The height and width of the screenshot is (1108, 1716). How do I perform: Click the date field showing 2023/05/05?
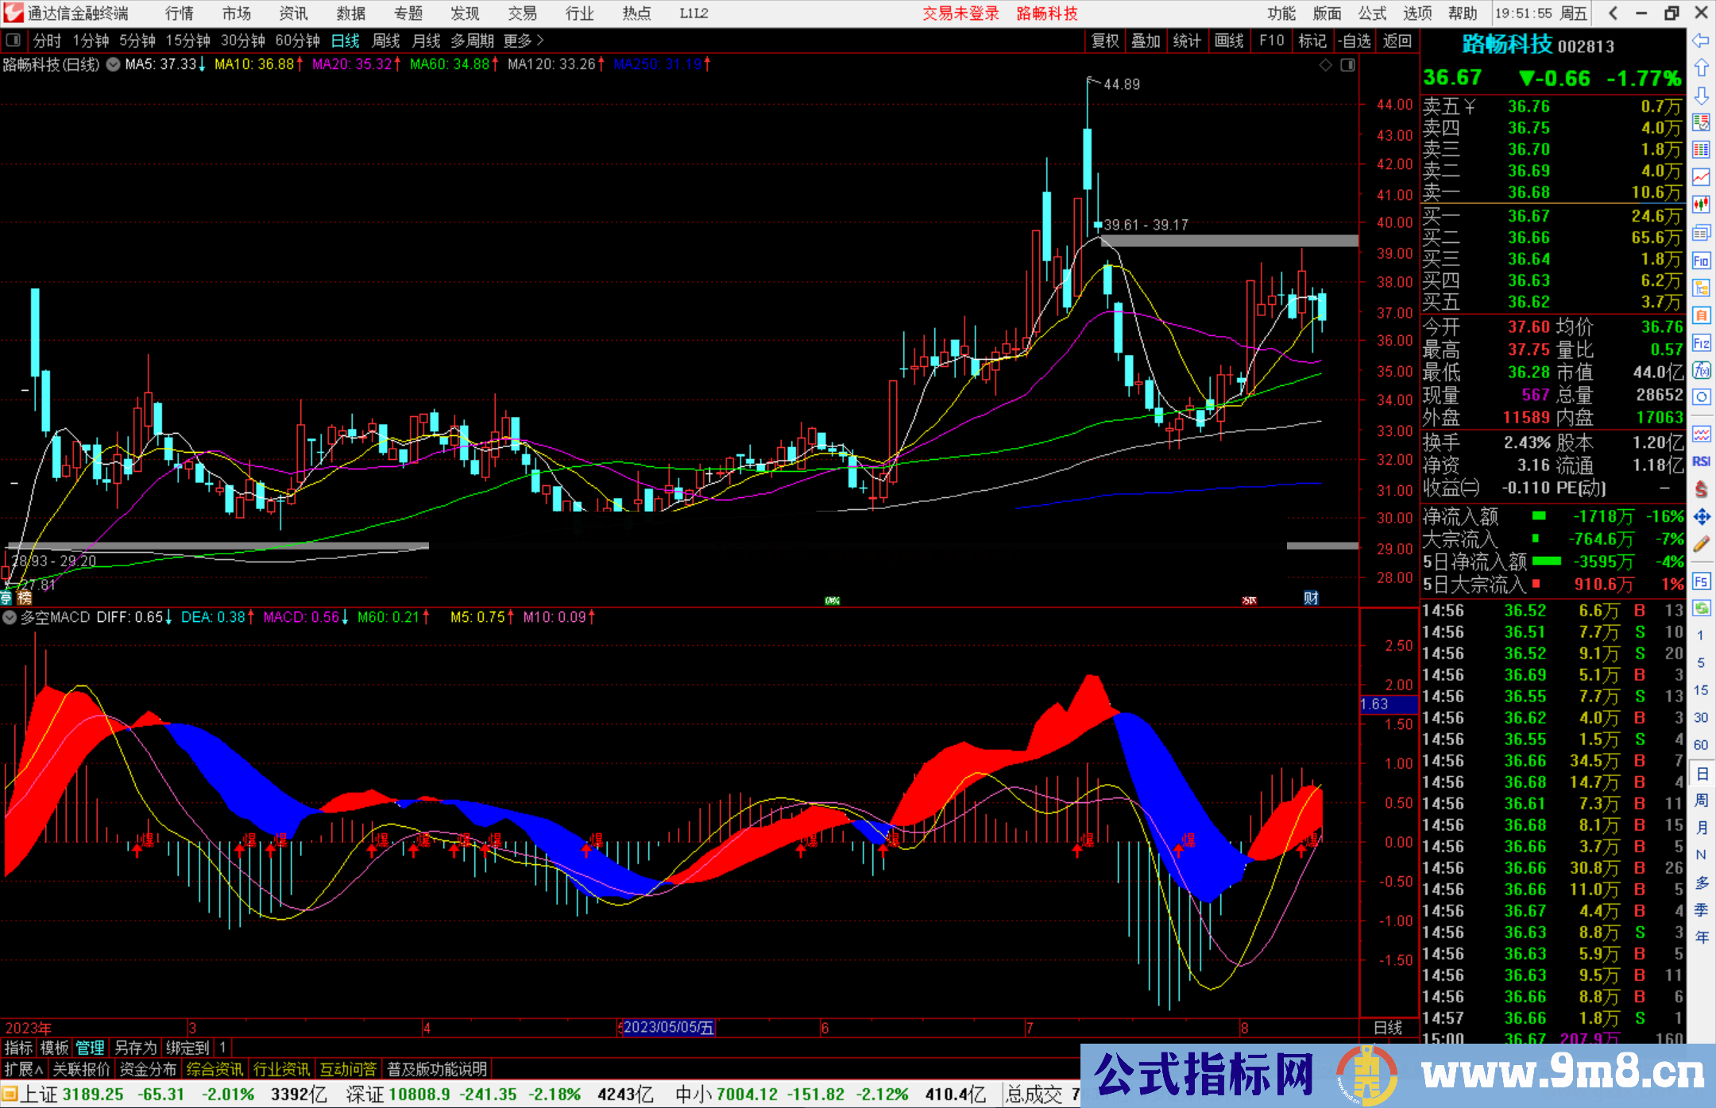670,1027
